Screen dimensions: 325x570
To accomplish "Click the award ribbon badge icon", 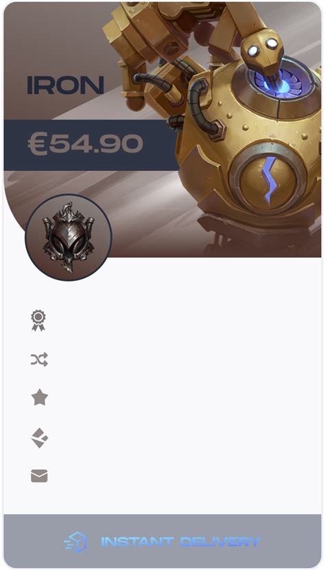I will tap(38, 320).
